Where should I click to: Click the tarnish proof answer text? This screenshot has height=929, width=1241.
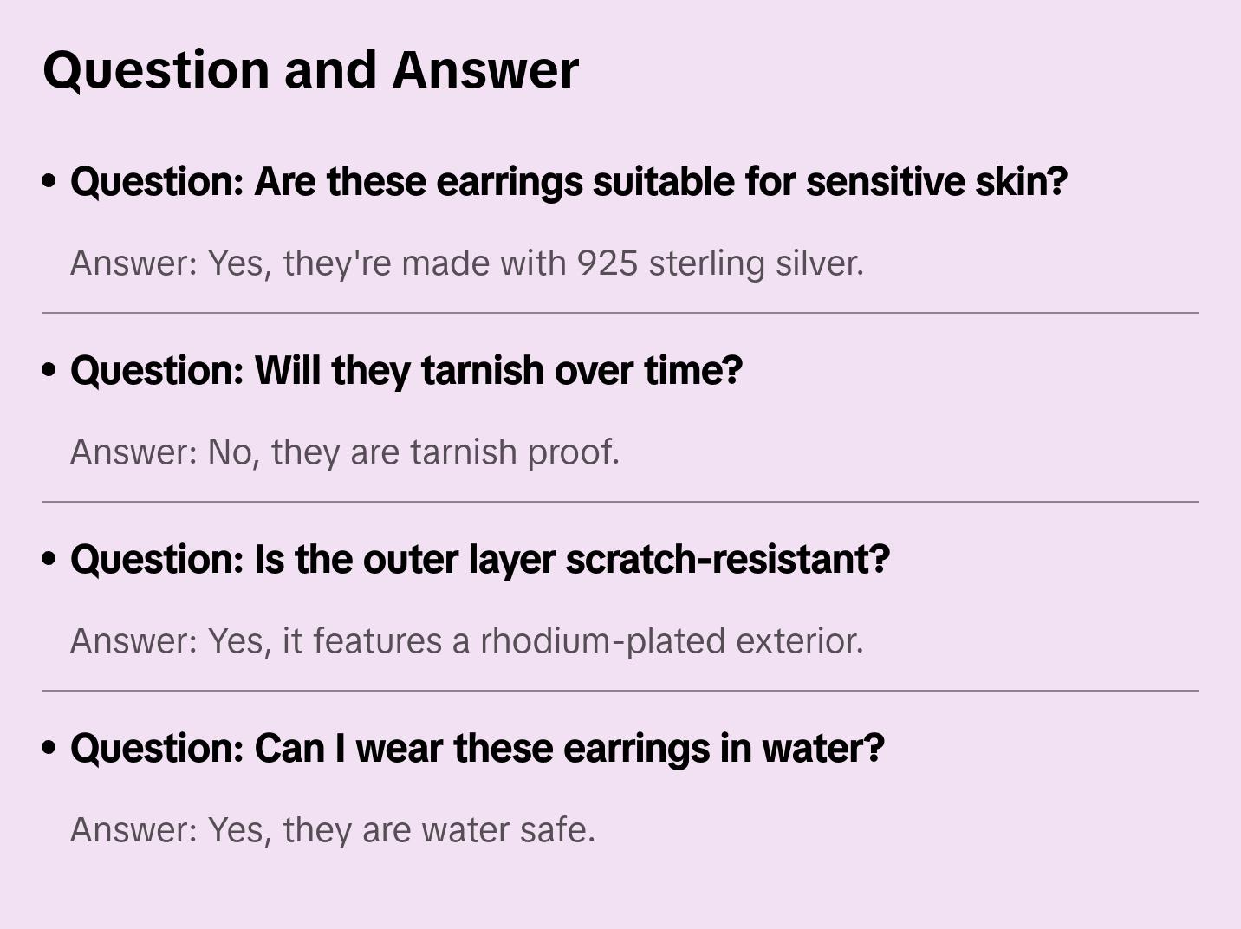coord(345,452)
